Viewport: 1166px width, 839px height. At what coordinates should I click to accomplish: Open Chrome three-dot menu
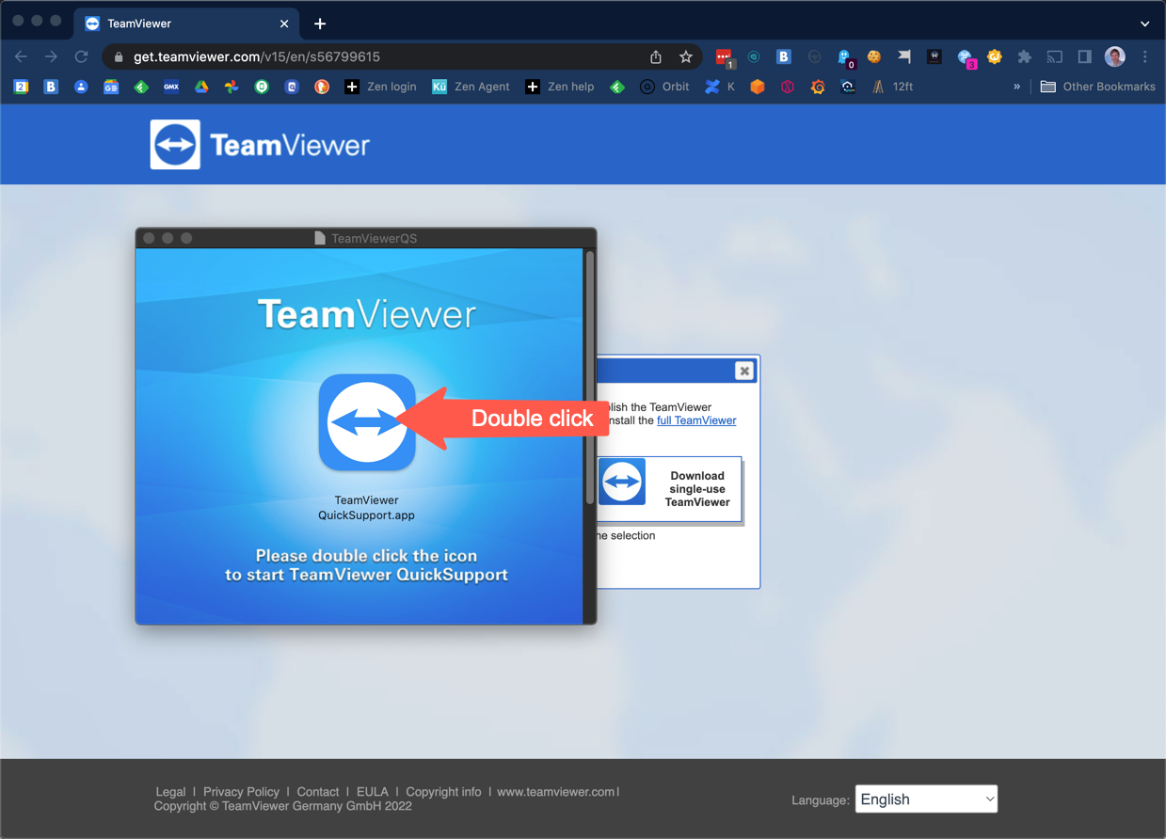[x=1145, y=56]
